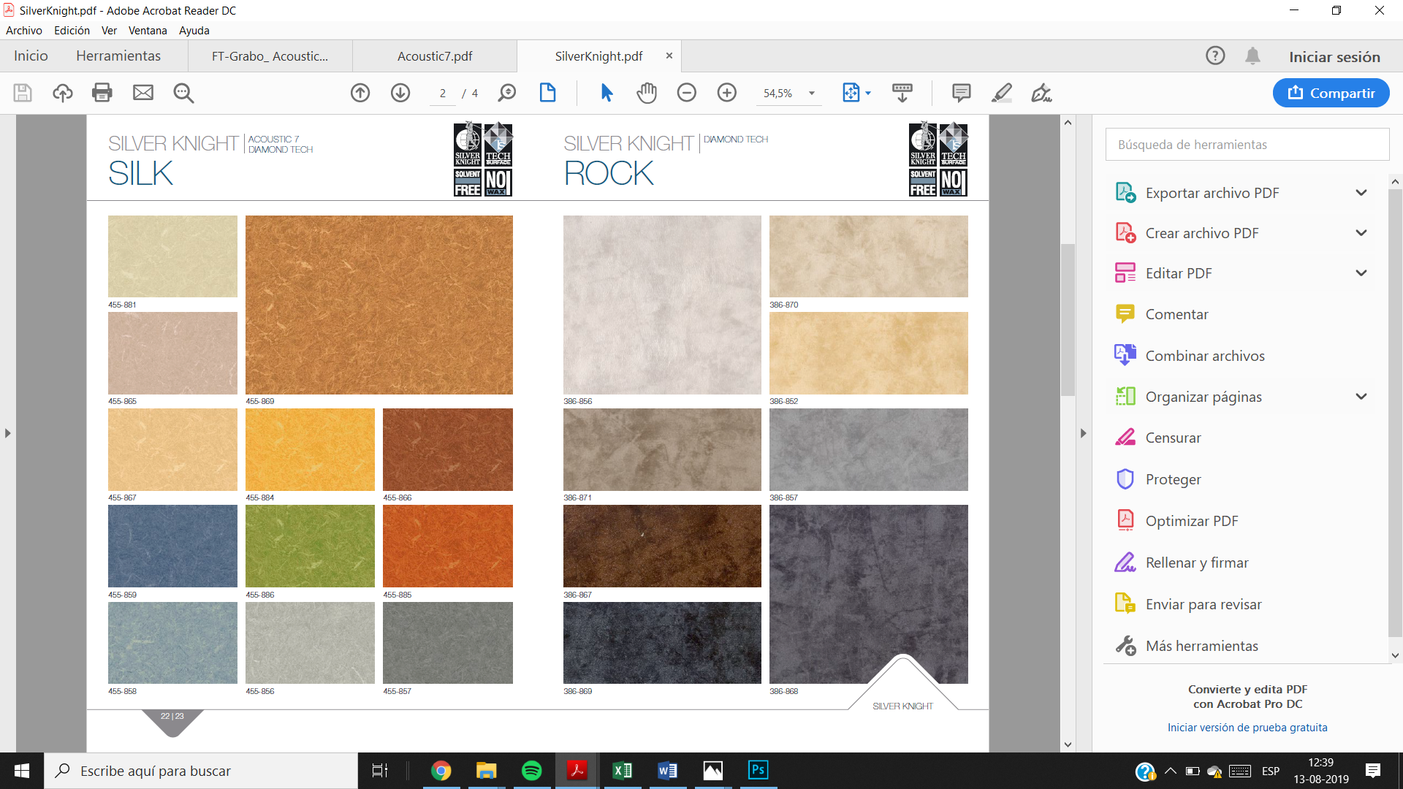Go to next page arrow
The image size is (1403, 789).
pos(400,93)
